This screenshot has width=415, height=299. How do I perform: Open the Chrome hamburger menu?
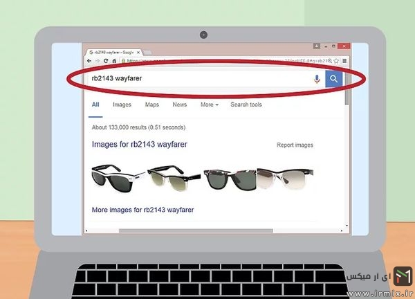click(344, 61)
